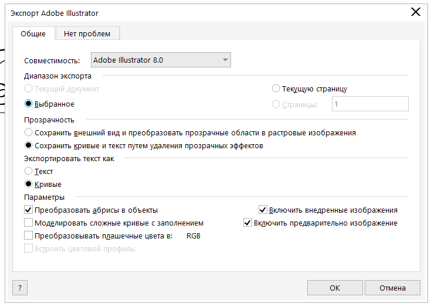Viewport: 431px width, 307px height.
Task: Toggle Преобразовывать плашечные цвета checkbox
Action: click(x=28, y=236)
